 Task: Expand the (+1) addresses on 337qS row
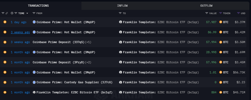click(88, 42)
